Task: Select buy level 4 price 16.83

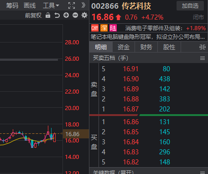Action: tap(131, 152)
